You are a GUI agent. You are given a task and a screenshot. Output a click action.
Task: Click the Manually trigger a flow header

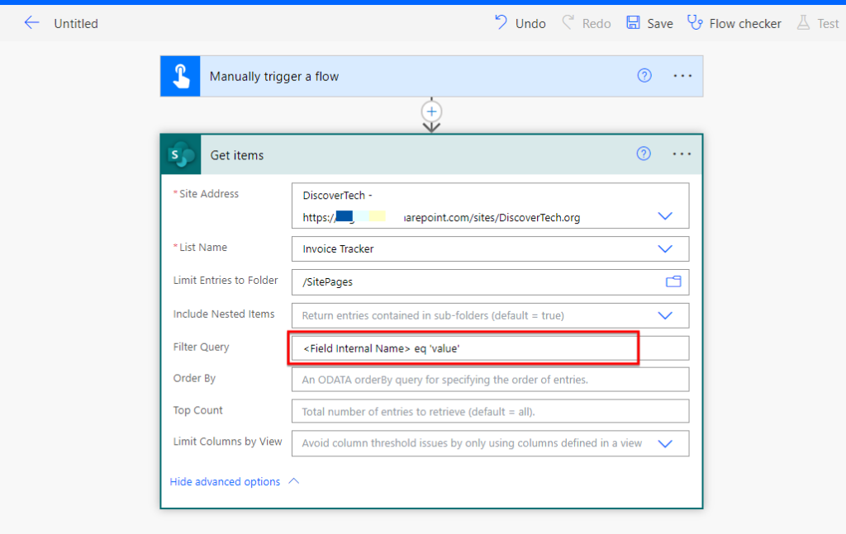click(x=431, y=76)
